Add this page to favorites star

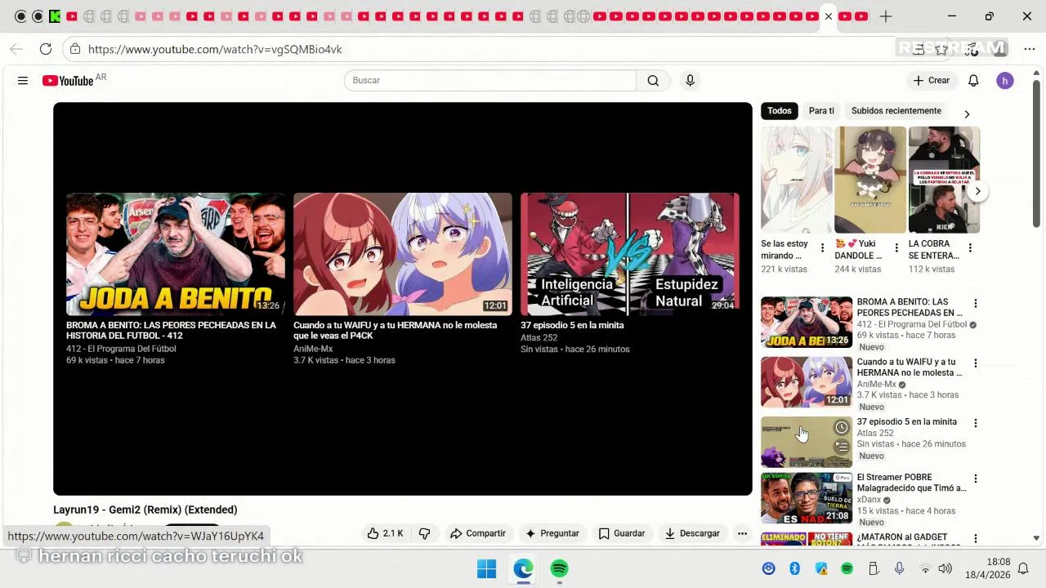click(x=941, y=49)
